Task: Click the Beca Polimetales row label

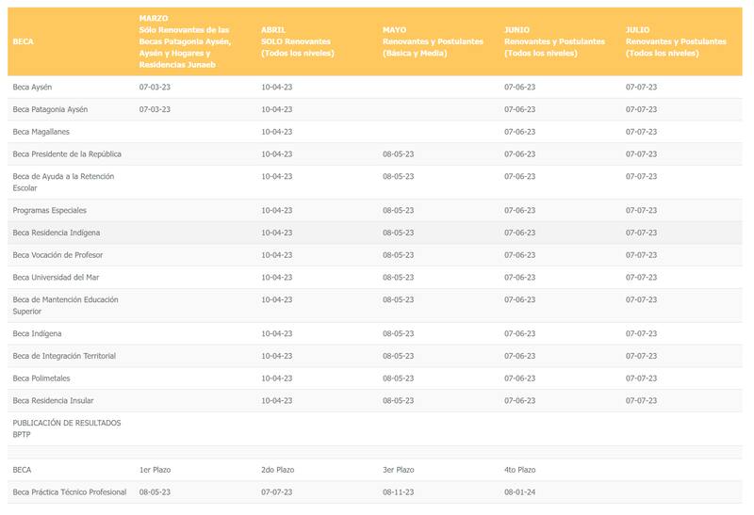Action: pyautogui.click(x=43, y=378)
